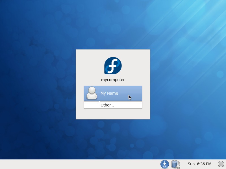The height and width of the screenshot is (169, 226).
Task: Click blank area above the Fedora logo
Action: pyautogui.click(x=113, y=53)
